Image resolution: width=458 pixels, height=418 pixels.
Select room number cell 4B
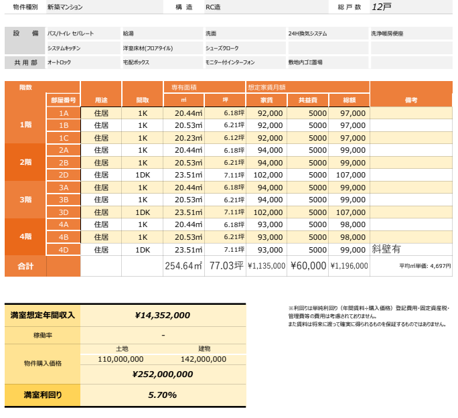64,237
